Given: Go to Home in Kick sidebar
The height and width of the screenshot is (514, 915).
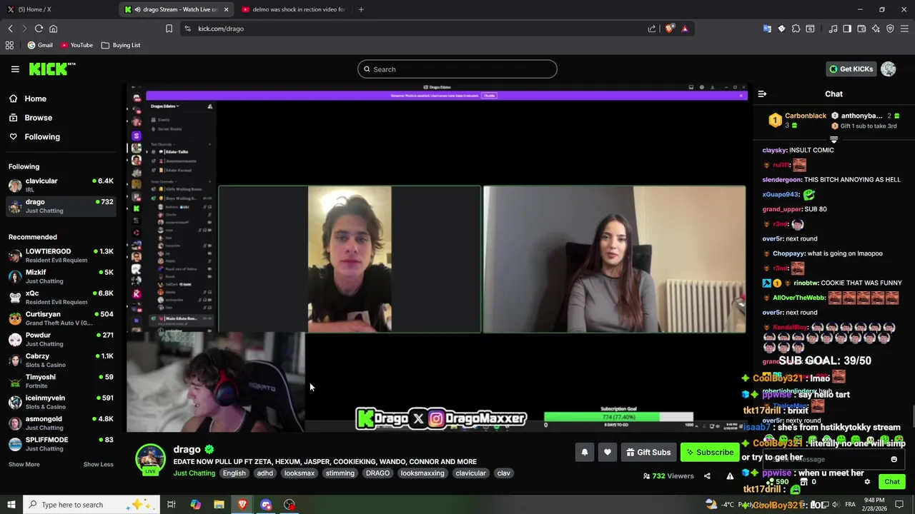Looking at the screenshot, I should [x=28, y=99].
